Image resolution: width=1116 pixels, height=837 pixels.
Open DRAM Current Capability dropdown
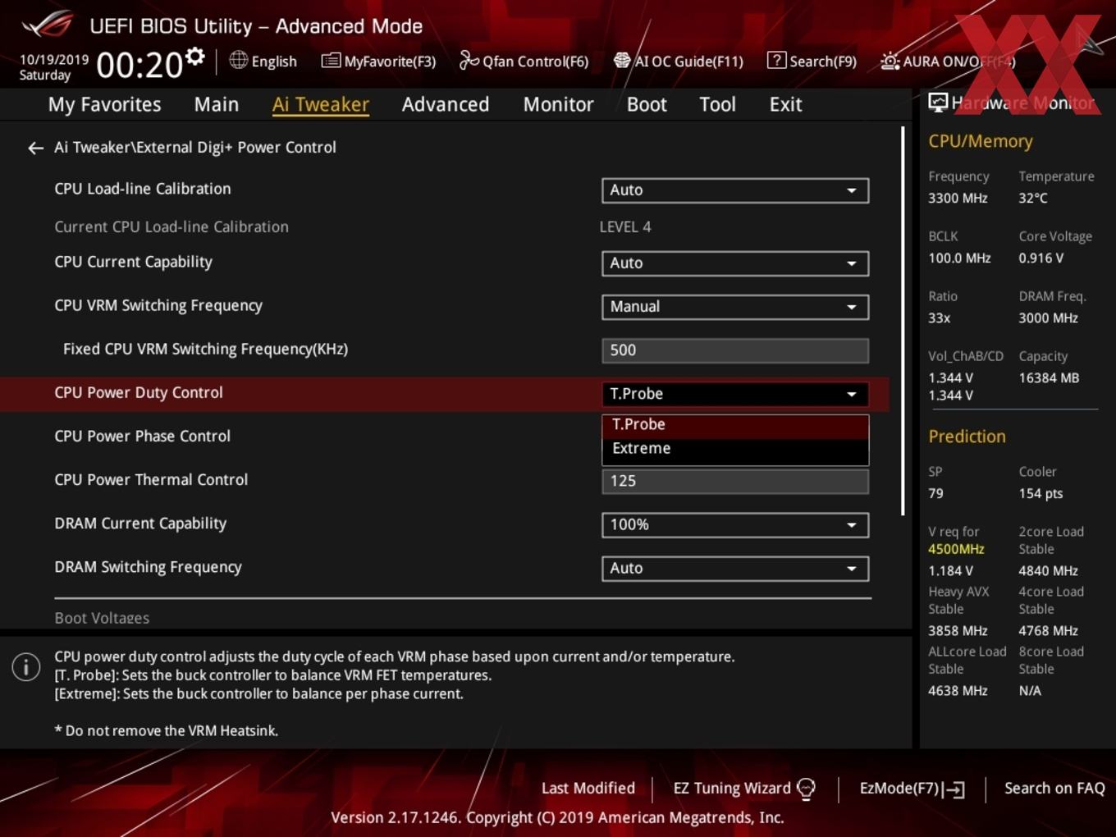[x=735, y=525]
